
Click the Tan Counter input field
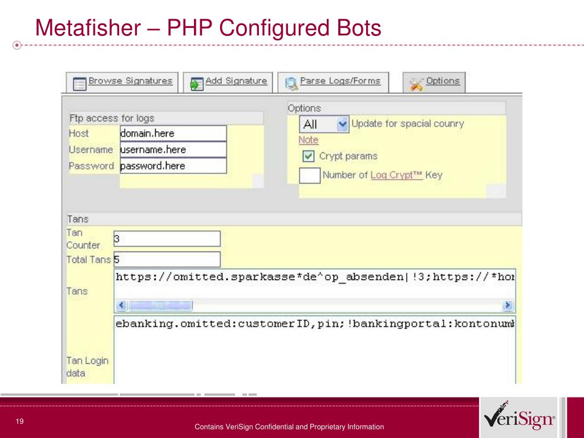[167, 239]
